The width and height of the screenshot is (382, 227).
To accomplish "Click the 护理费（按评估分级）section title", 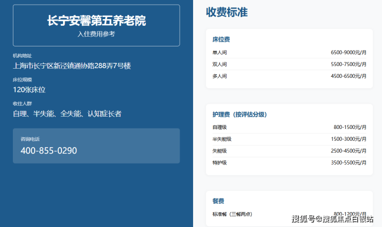I will (x=240, y=115).
